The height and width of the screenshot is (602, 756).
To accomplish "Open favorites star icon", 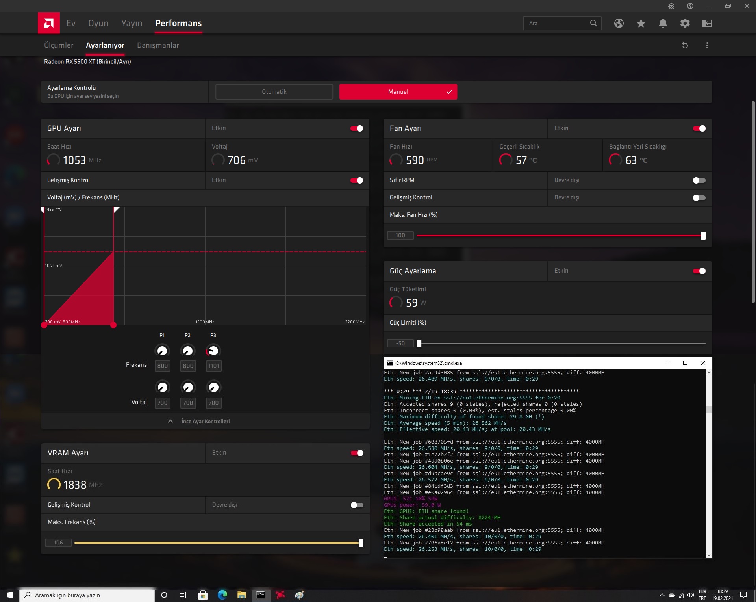I will click(641, 23).
